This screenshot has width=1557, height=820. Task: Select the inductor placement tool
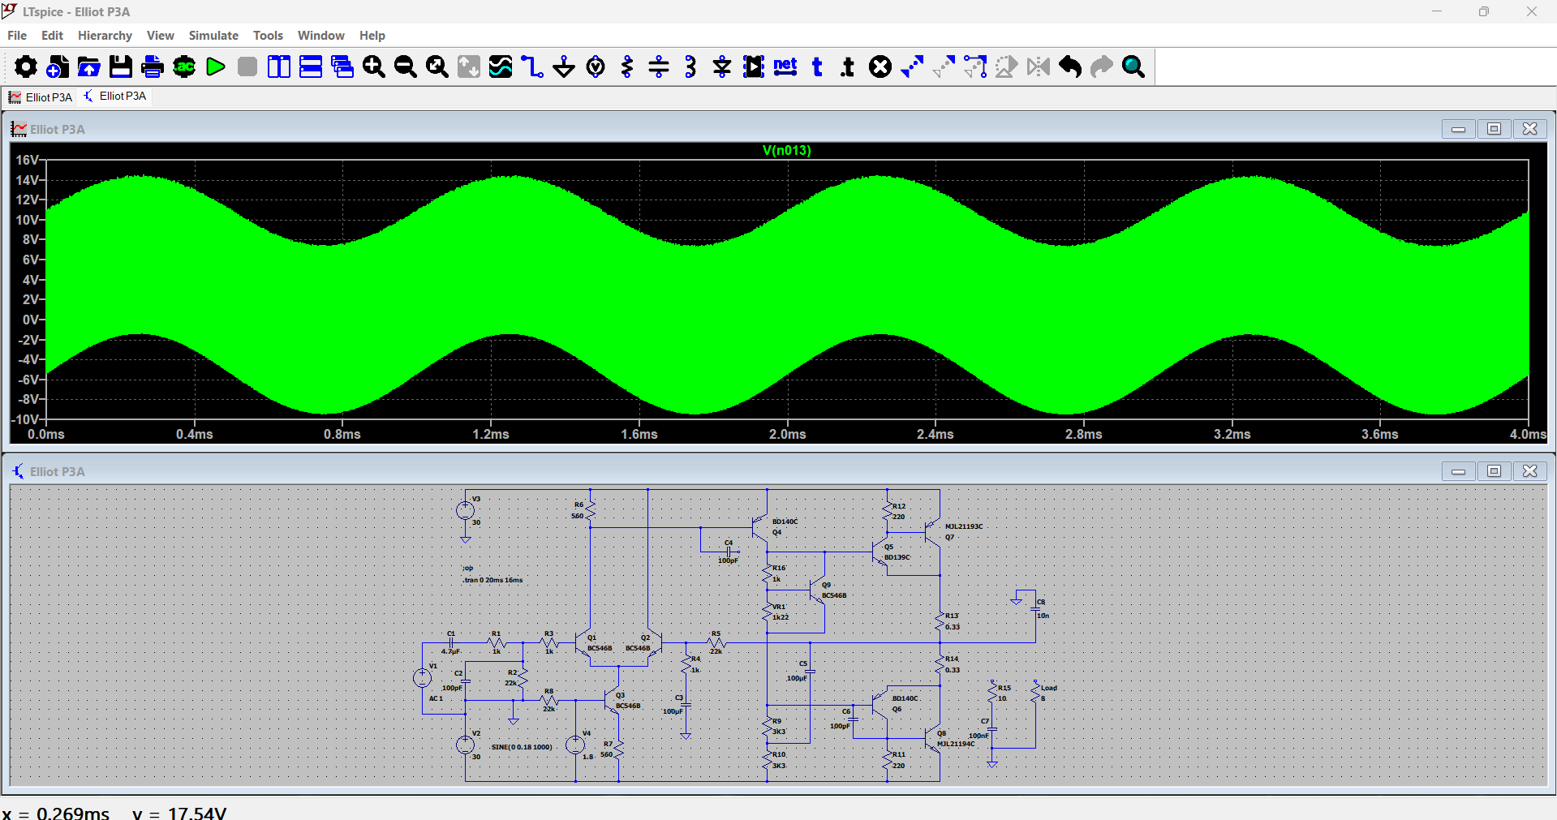(690, 67)
